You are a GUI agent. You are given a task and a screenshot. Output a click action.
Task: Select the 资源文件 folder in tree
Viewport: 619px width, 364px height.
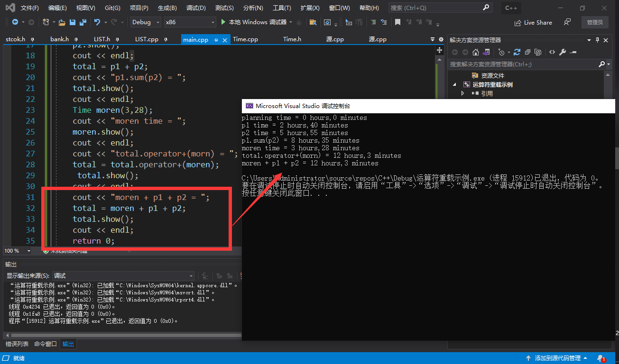click(x=492, y=75)
